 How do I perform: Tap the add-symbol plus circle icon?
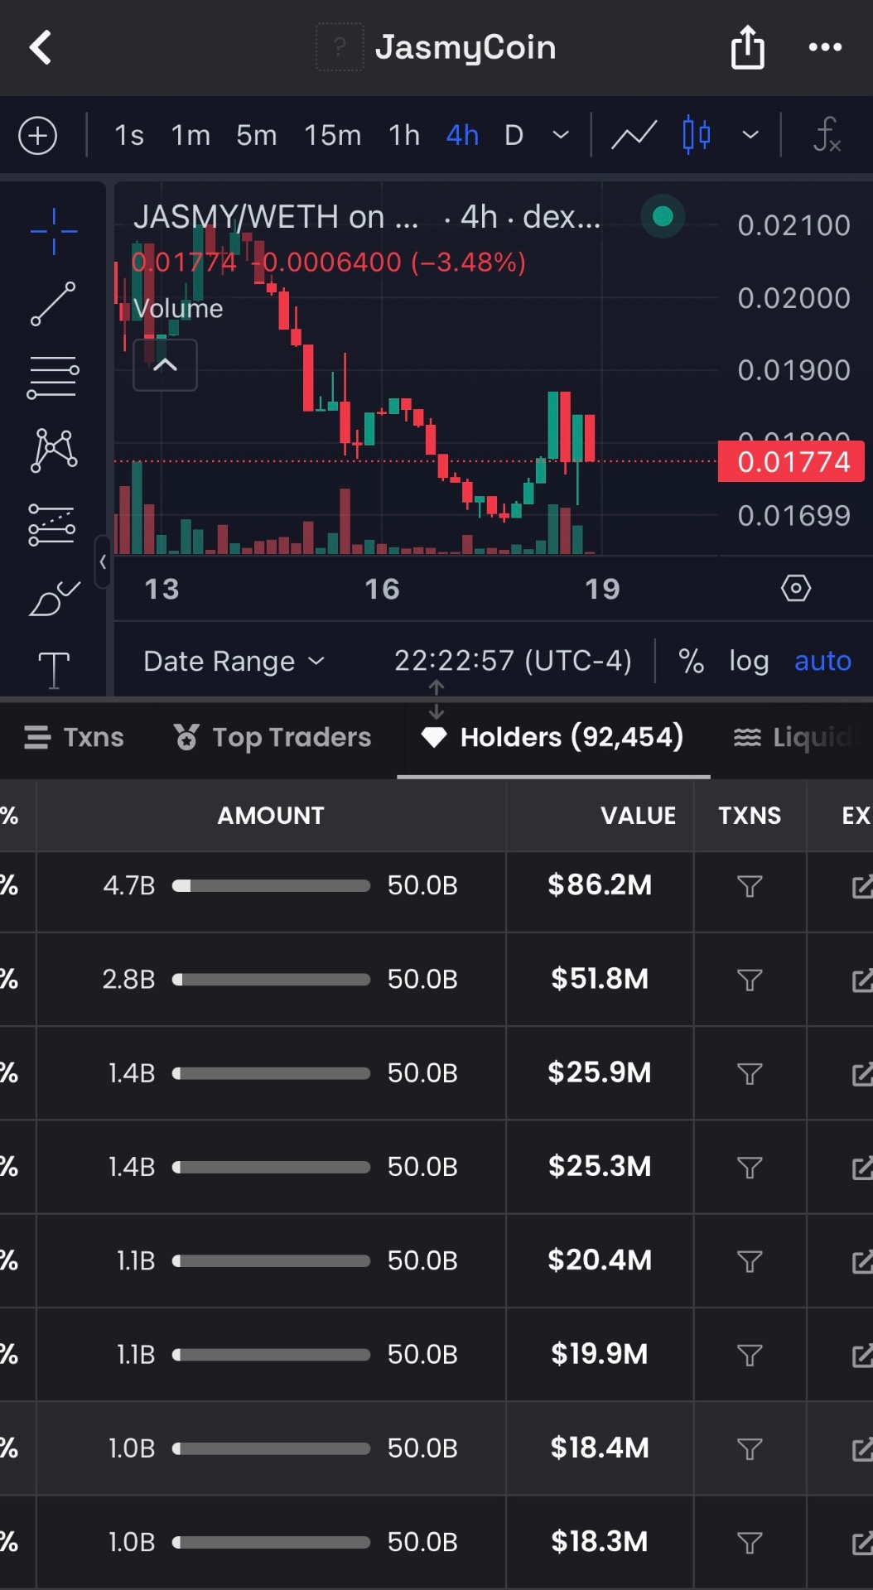38,135
